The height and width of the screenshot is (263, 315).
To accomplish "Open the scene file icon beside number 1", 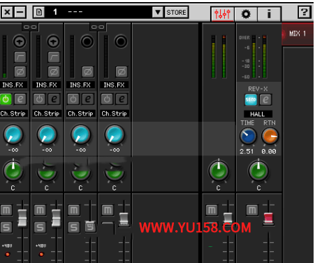I will [39, 12].
